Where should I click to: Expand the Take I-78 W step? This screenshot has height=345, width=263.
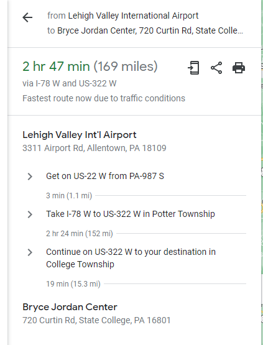coord(30,214)
